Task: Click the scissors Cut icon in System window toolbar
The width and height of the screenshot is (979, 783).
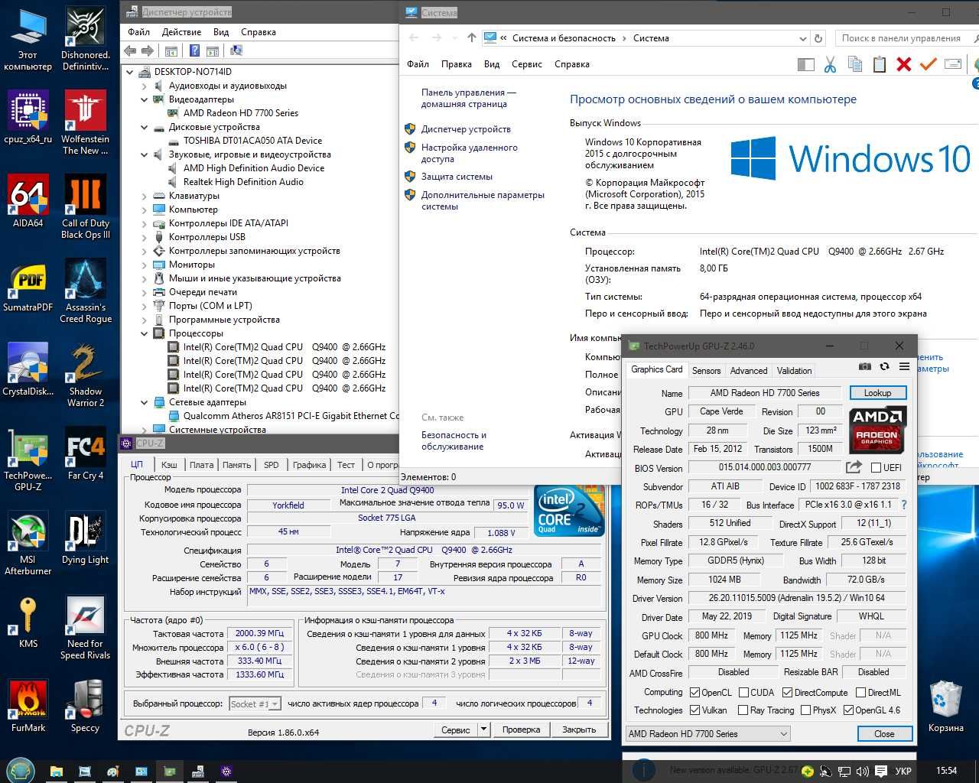Action: coord(830,64)
